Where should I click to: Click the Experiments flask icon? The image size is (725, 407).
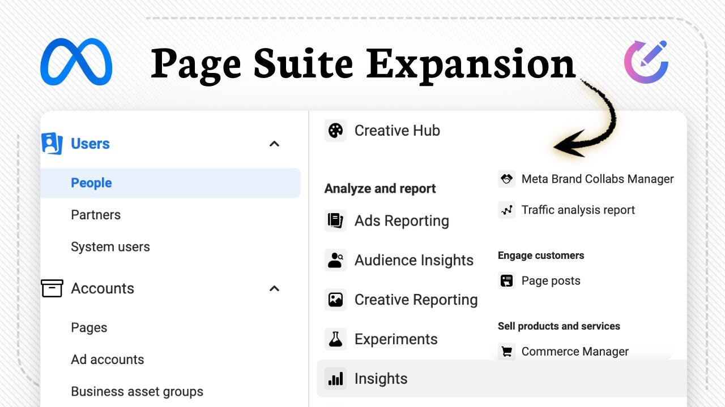(x=335, y=339)
